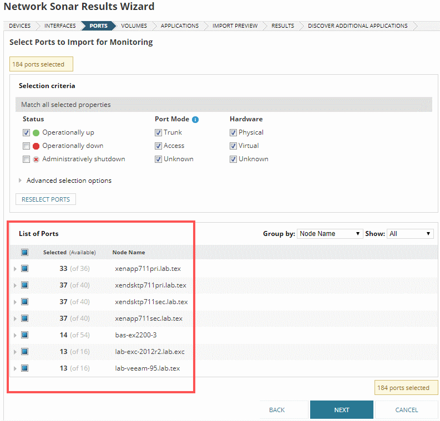Toggle the Operationally up checkbox
Viewport: 440px width, 421px height.
(26, 133)
